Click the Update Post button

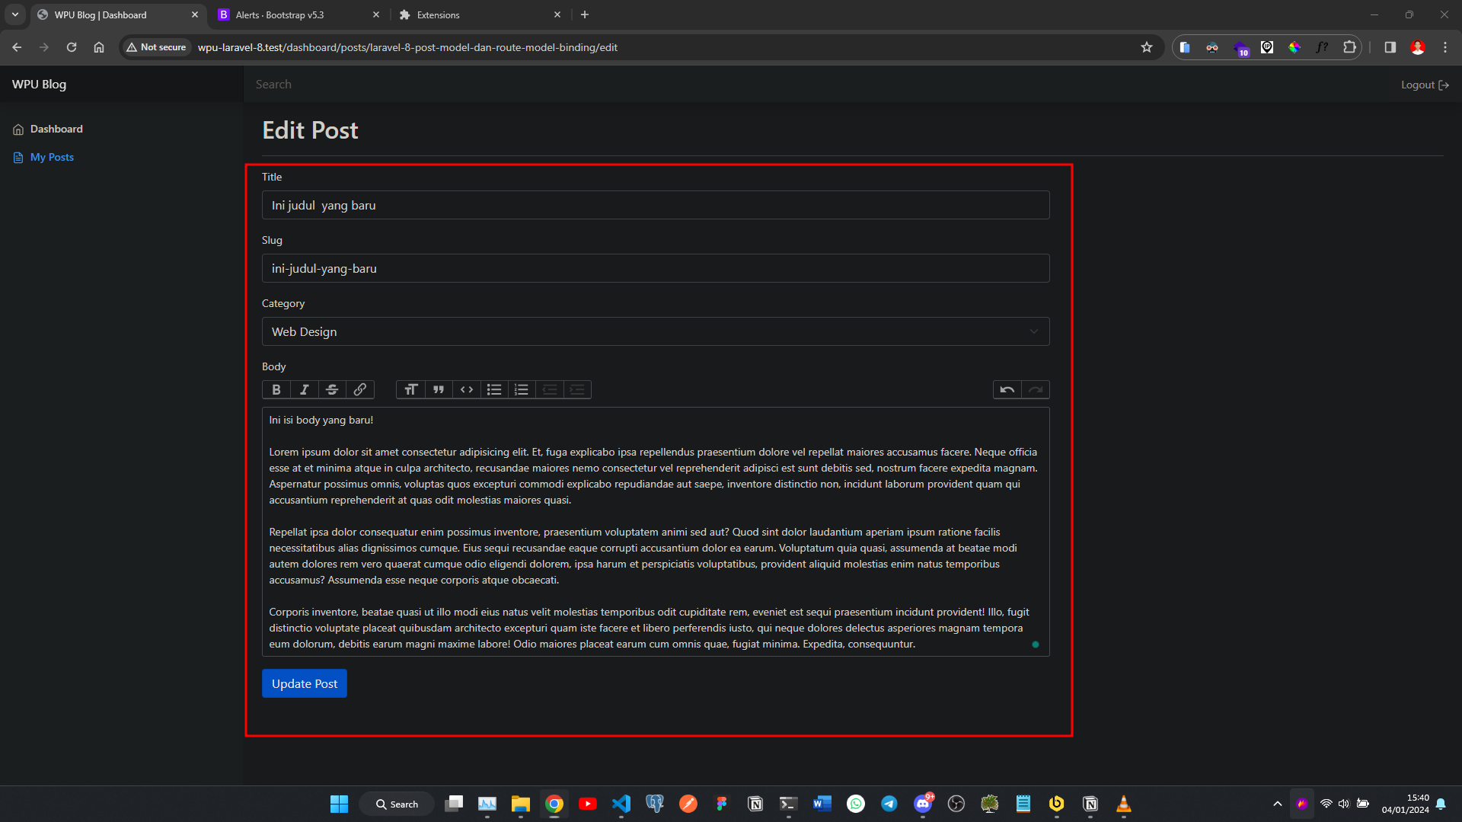click(304, 683)
